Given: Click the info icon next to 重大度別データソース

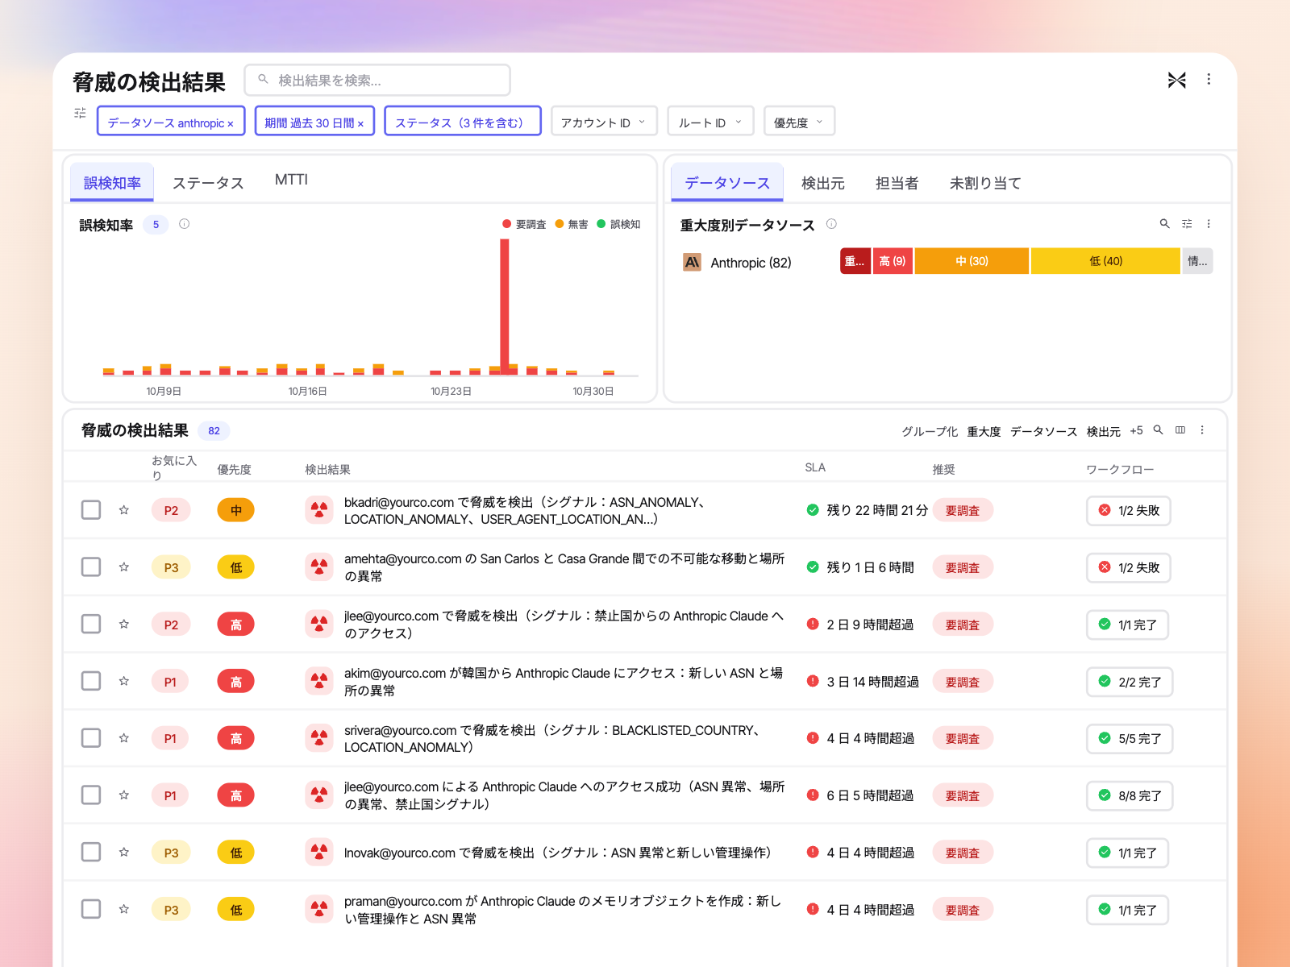Looking at the screenshot, I should coord(831,224).
